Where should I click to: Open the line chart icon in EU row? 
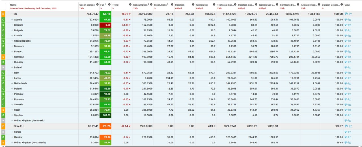[x=350, y=14]
